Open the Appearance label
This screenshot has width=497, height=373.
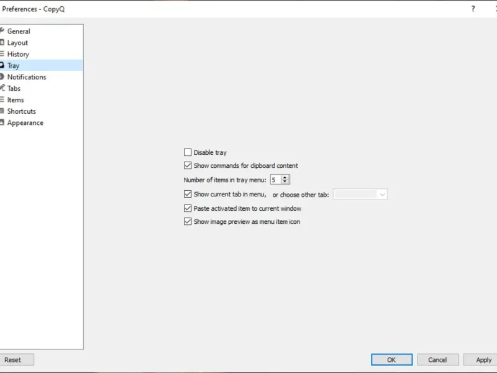coord(25,122)
